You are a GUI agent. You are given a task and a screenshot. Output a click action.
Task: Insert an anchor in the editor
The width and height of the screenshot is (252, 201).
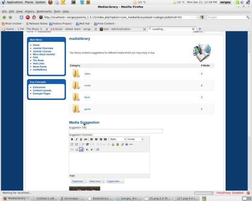(x=113, y=144)
